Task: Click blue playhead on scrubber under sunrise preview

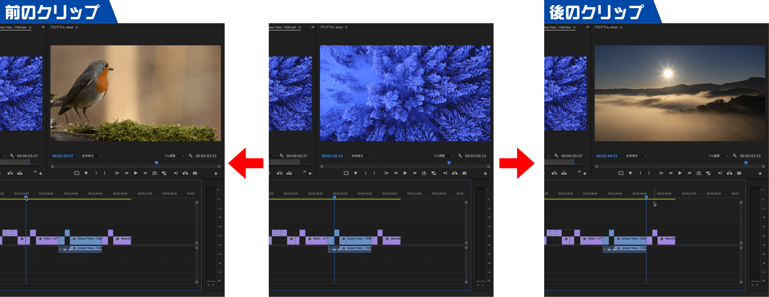Action: coord(746,163)
